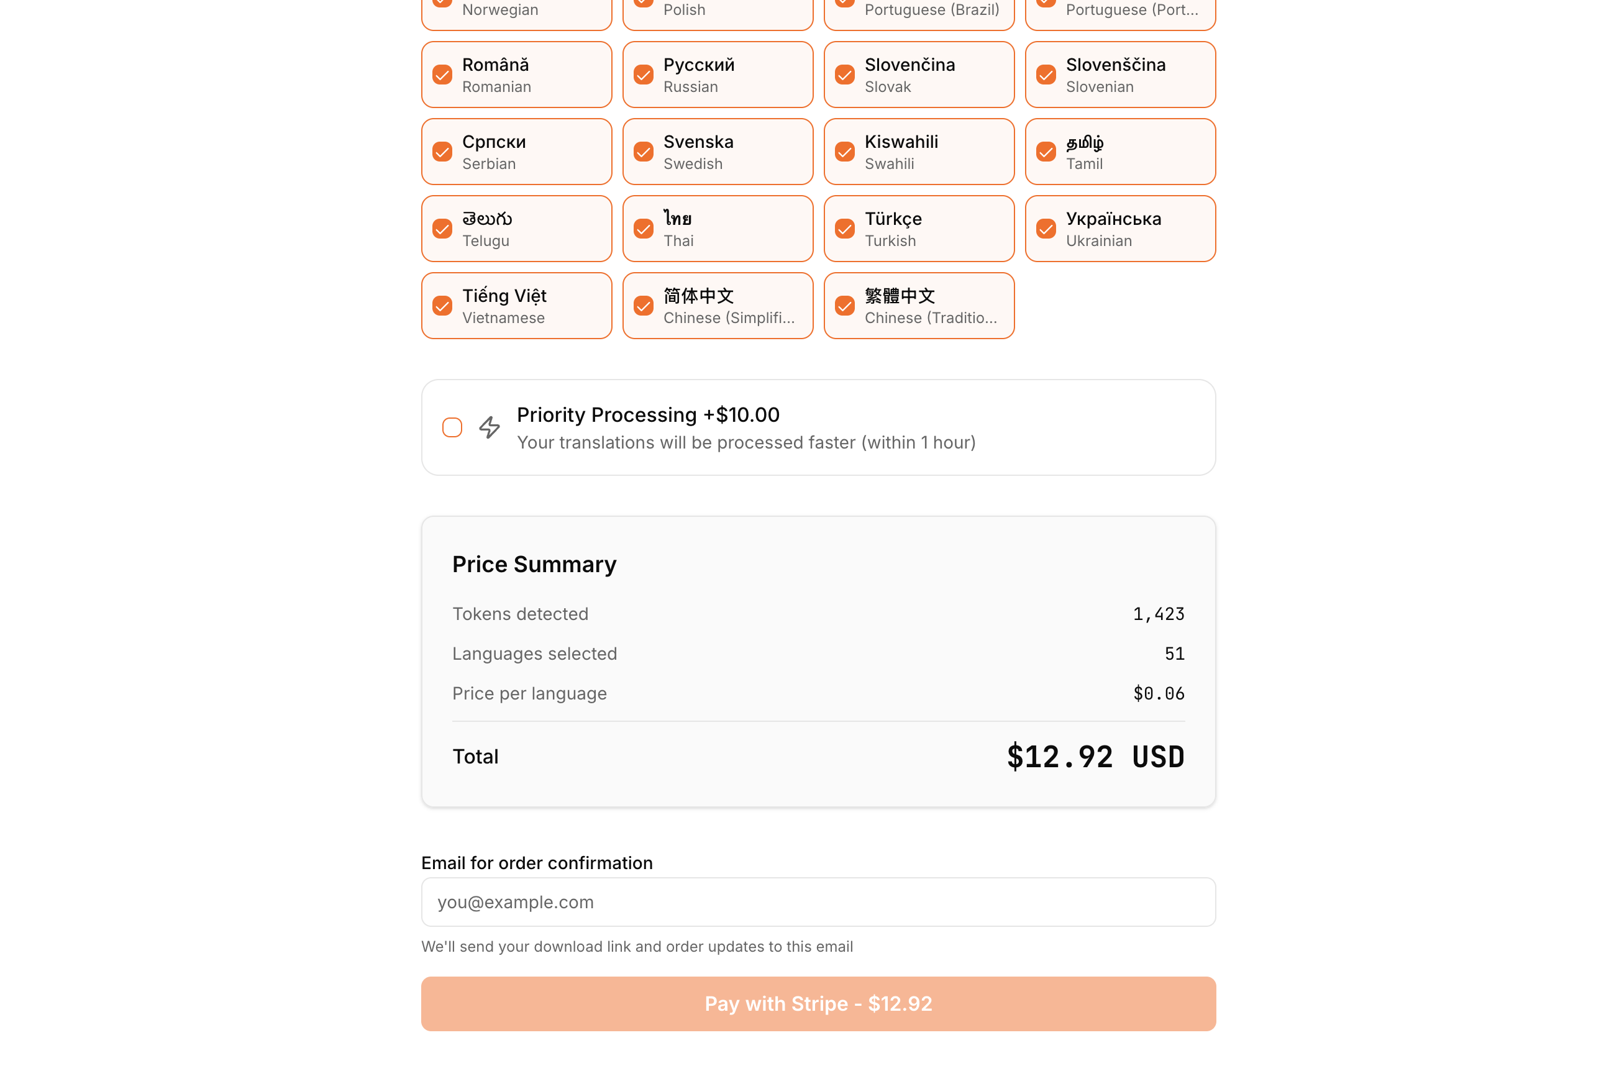Click the checkmark icon on Turkish tile

pos(844,228)
